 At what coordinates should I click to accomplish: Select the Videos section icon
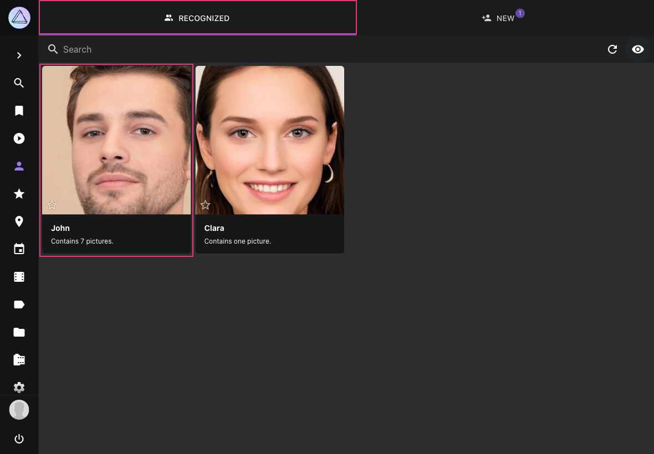click(19, 138)
